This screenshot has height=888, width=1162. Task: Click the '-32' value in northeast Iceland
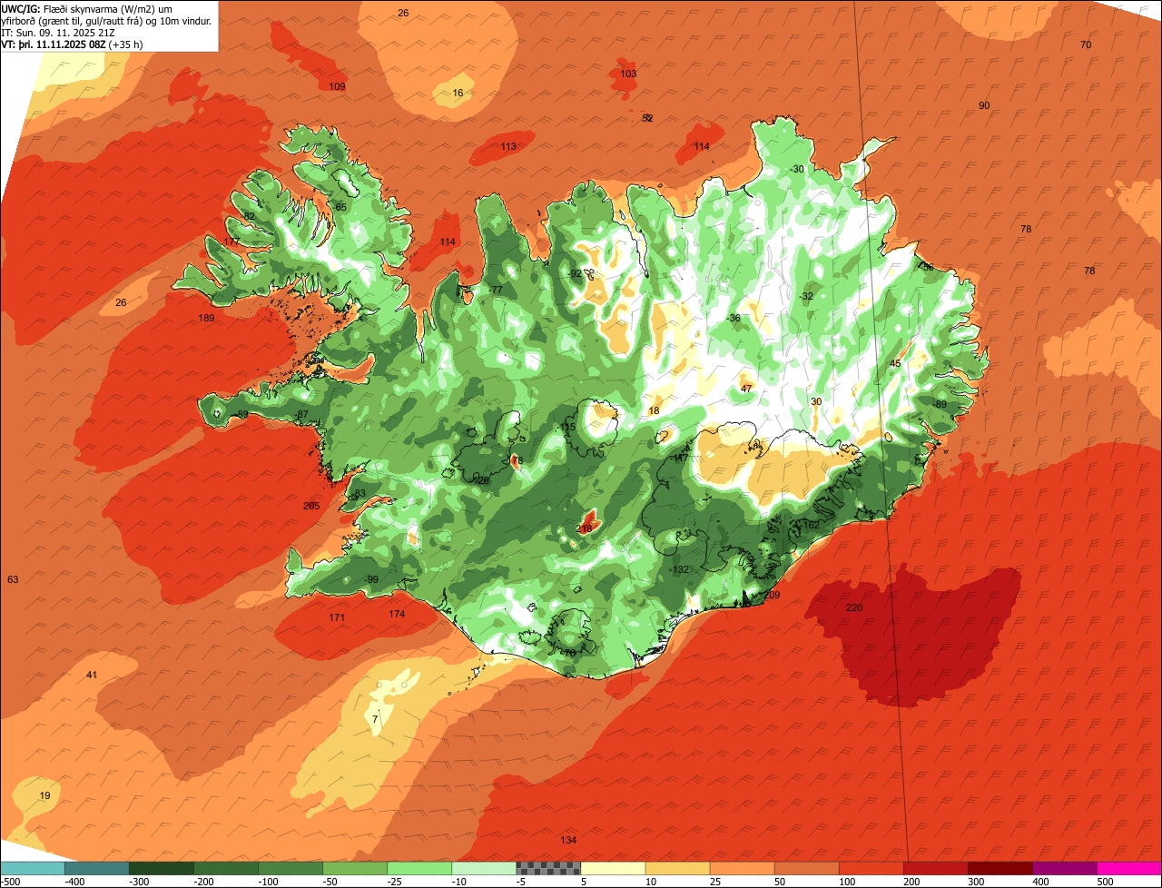click(x=805, y=297)
